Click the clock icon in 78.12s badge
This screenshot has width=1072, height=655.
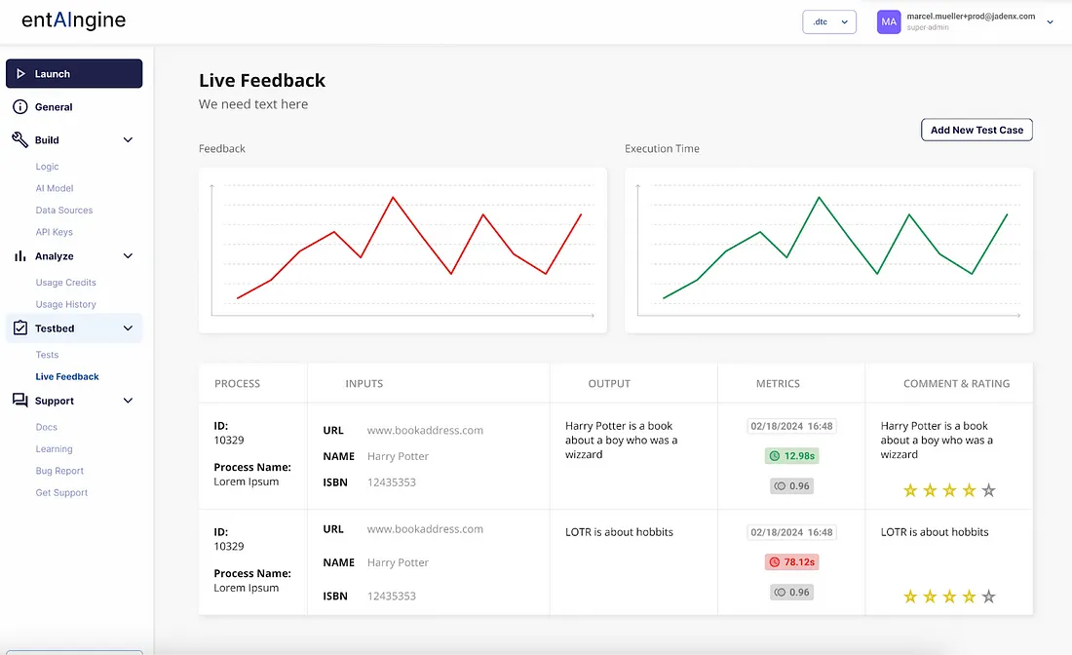point(775,562)
